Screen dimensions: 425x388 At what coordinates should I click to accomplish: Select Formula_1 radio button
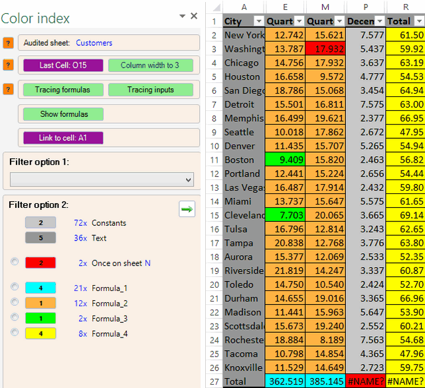click(x=15, y=286)
